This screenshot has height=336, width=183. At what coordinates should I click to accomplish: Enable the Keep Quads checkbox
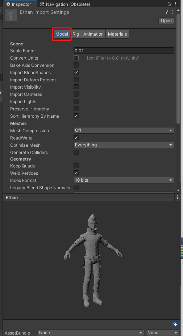click(x=76, y=166)
